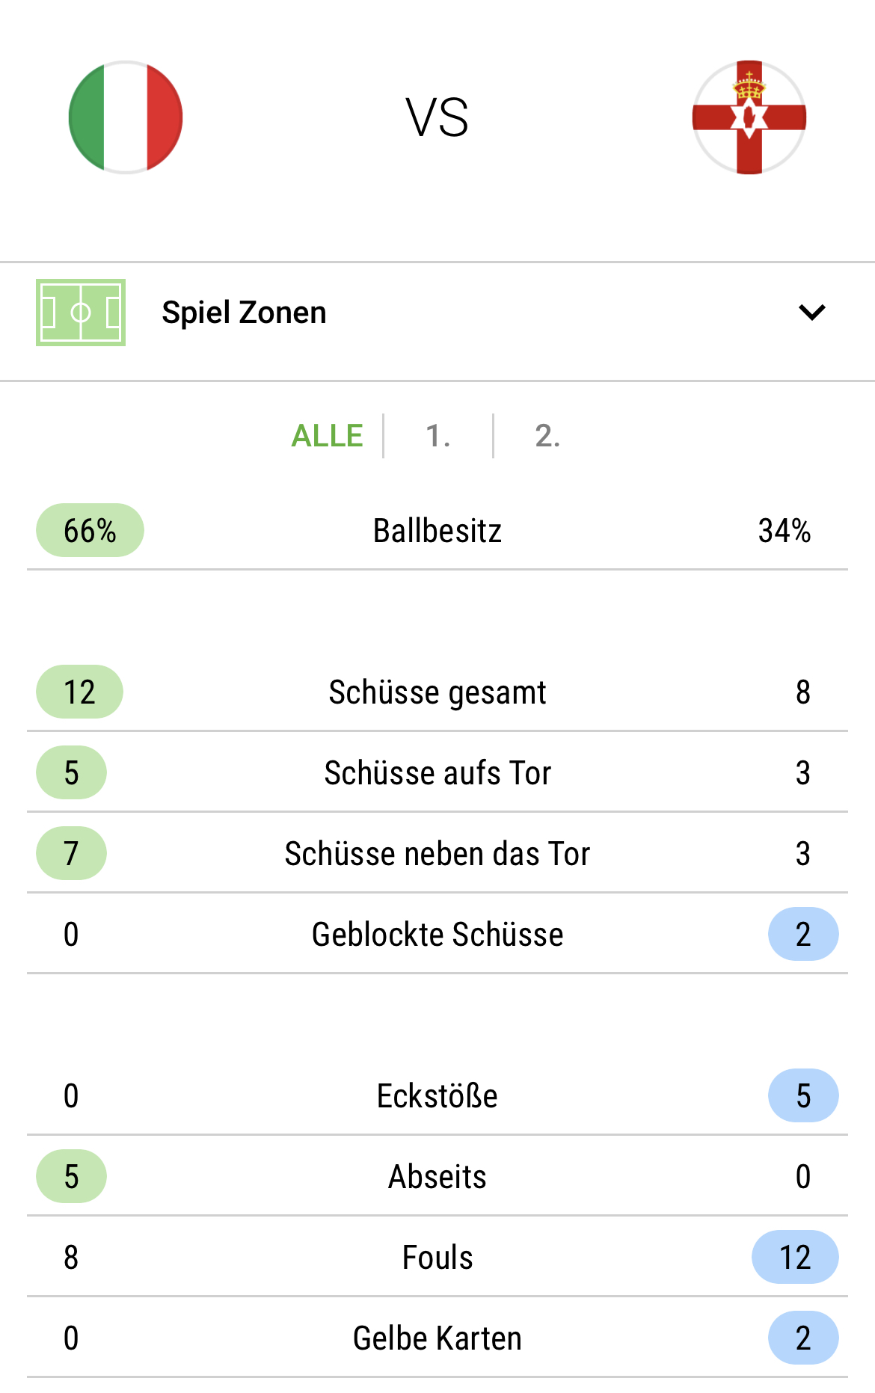Tap the green 5 Abseits badge

(71, 1176)
